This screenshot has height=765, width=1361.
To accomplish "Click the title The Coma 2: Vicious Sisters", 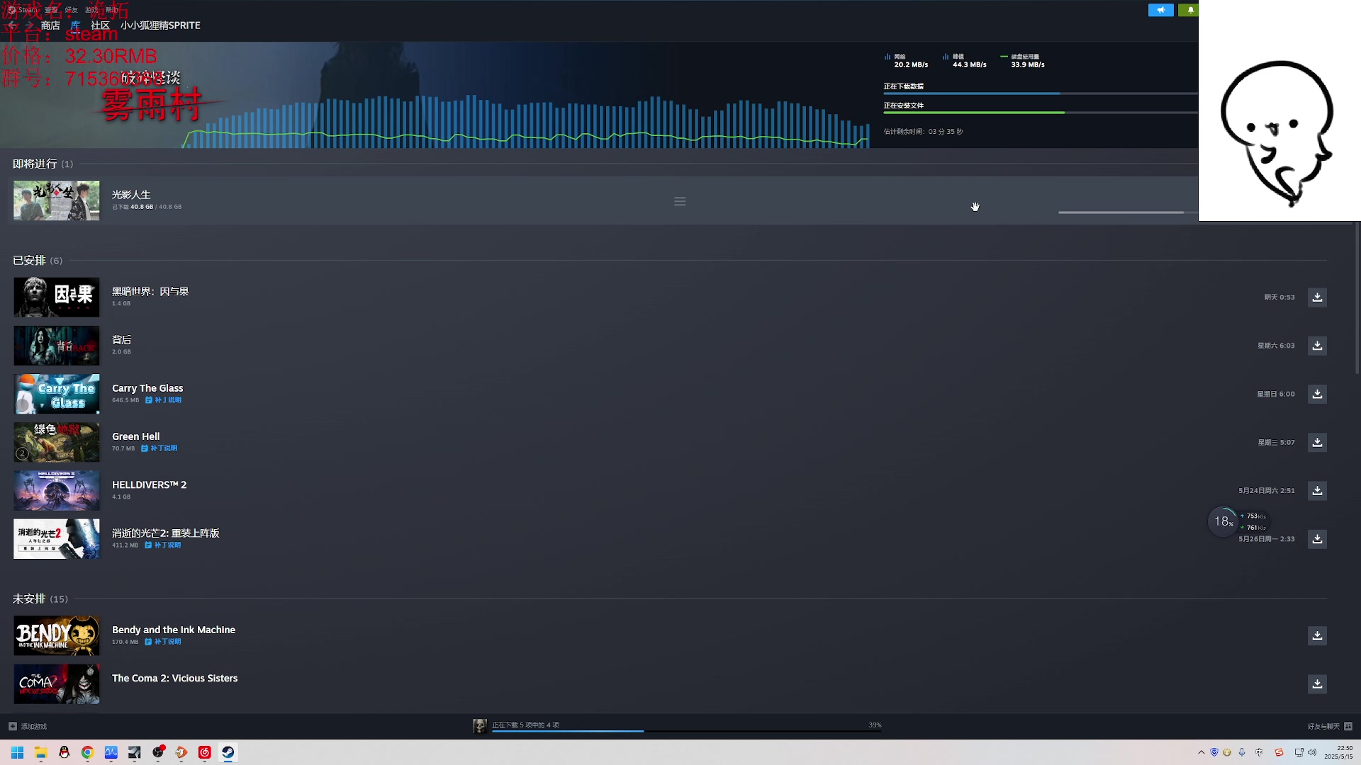I will 175,679.
